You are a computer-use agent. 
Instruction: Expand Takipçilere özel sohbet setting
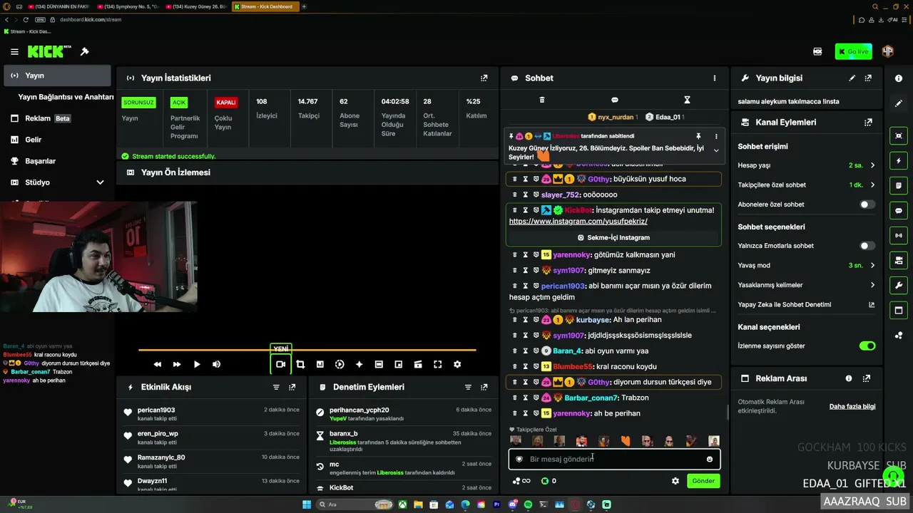click(872, 185)
